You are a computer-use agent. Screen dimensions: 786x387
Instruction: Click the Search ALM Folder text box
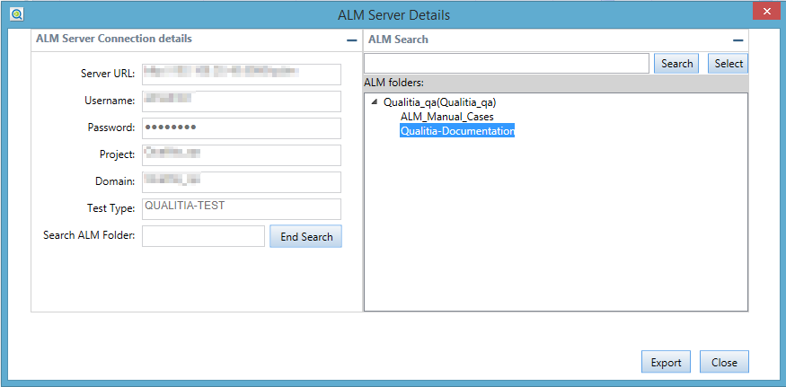[x=203, y=236]
